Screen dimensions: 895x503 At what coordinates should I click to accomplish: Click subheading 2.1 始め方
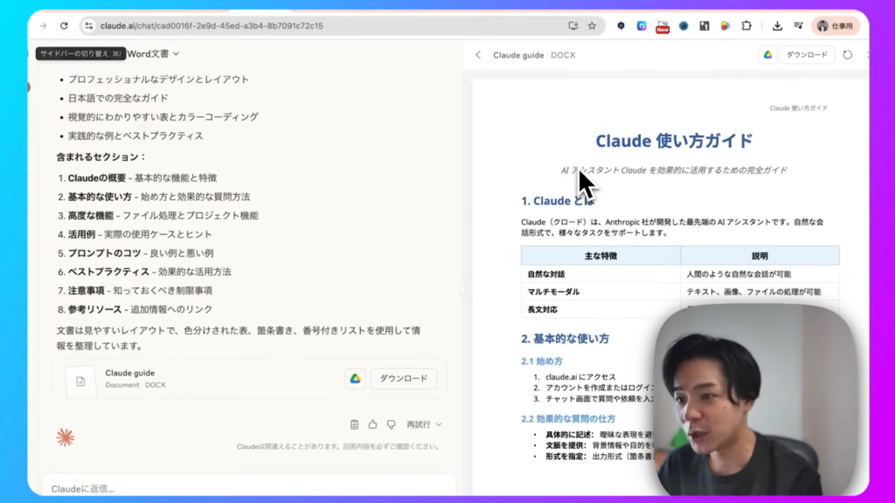(542, 361)
